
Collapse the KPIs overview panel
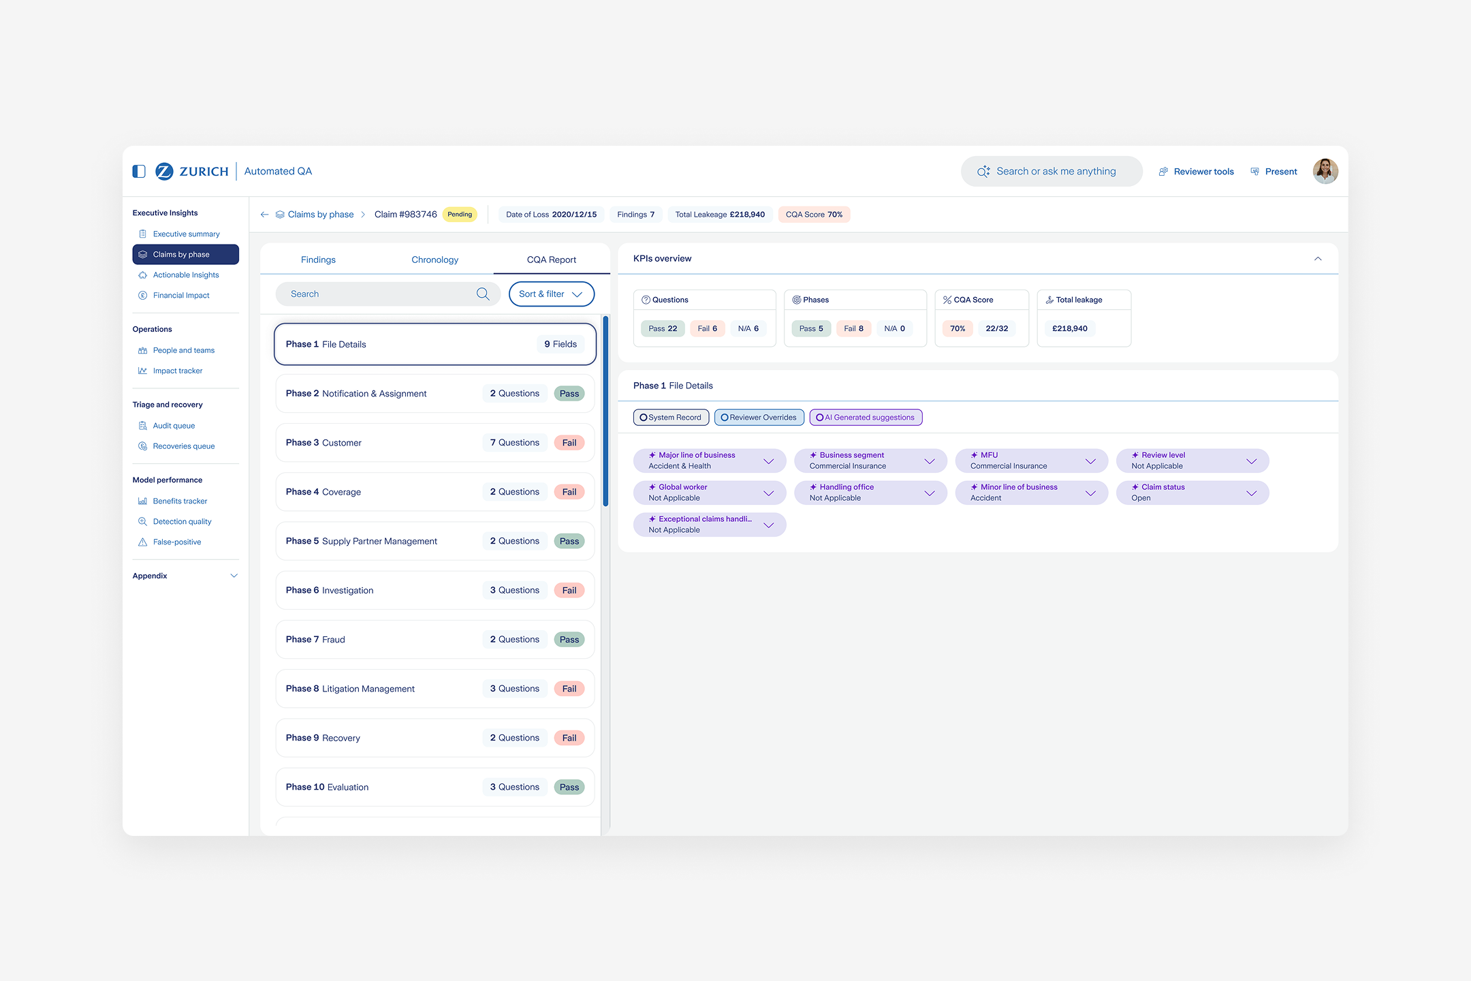point(1317,259)
